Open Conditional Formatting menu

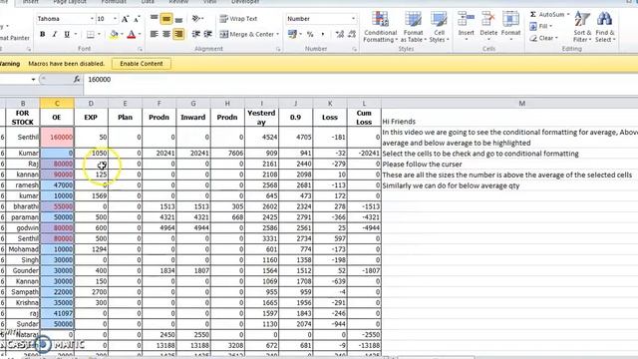pos(381,27)
